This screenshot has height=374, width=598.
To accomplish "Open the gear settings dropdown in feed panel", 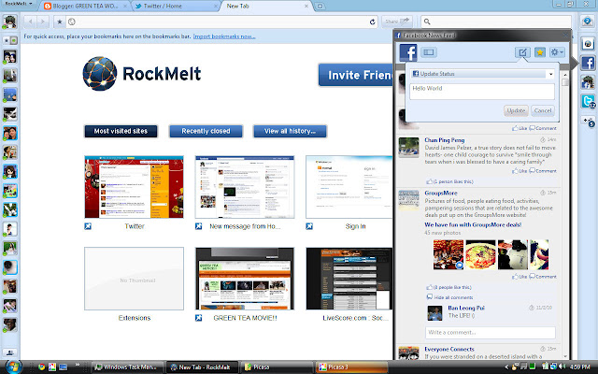I will point(557,52).
